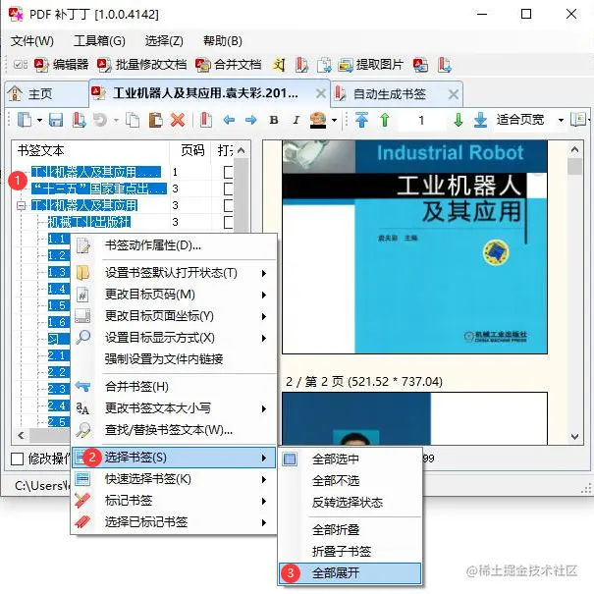Tick the checkbox in 机械工业出版社 row
This screenshot has height=594, width=594.
click(x=228, y=222)
